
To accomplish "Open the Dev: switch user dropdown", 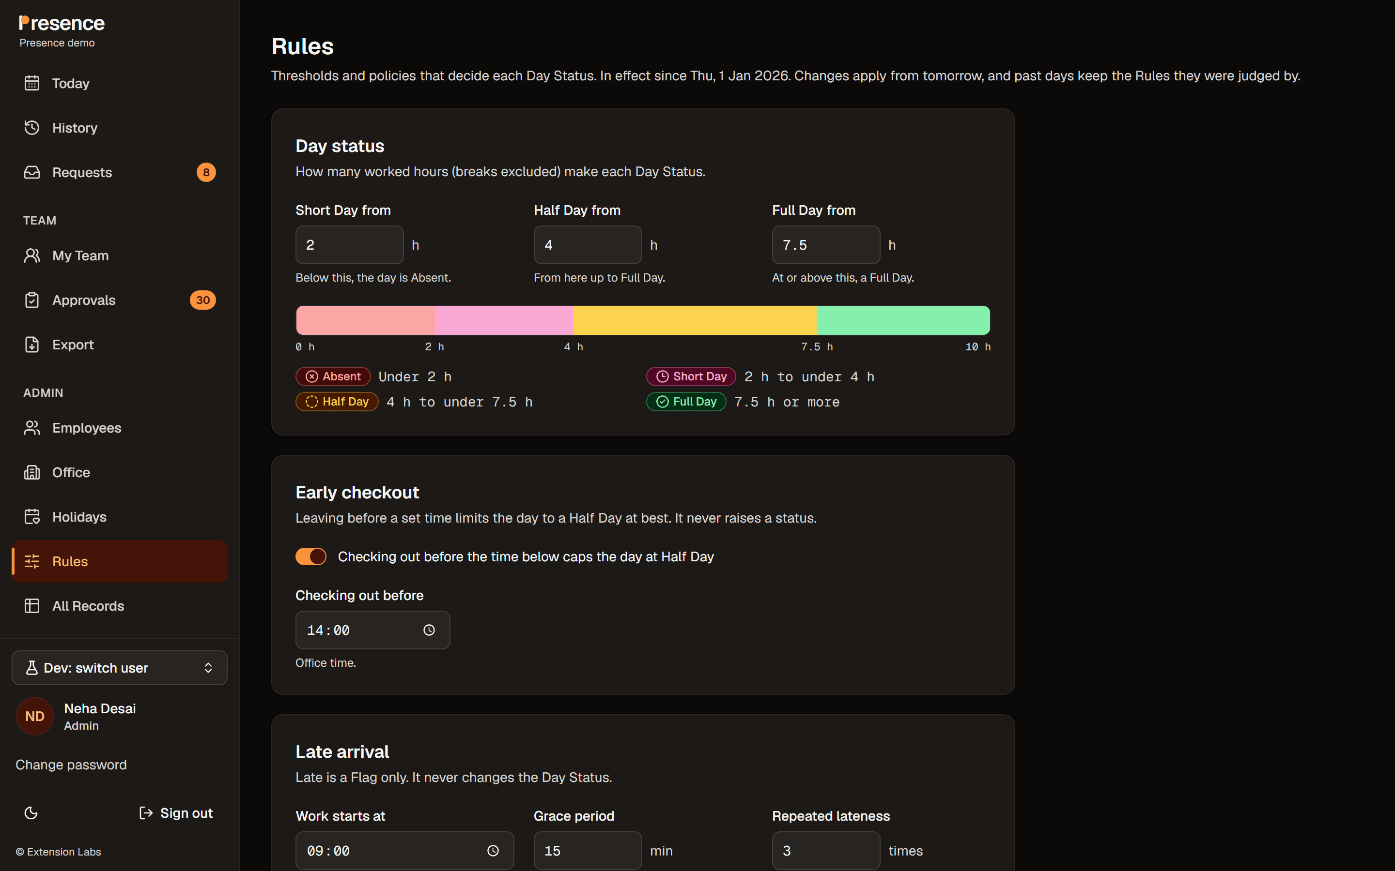I will (x=119, y=668).
